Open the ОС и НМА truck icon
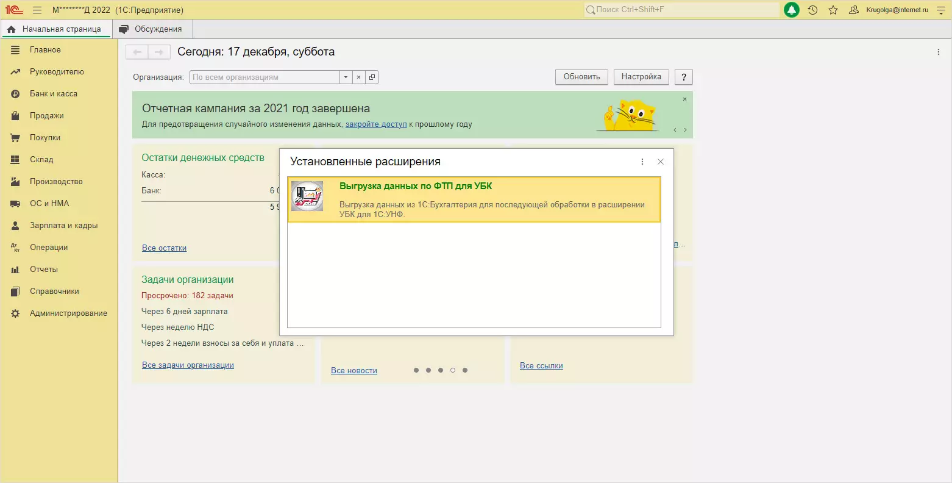 coord(16,204)
